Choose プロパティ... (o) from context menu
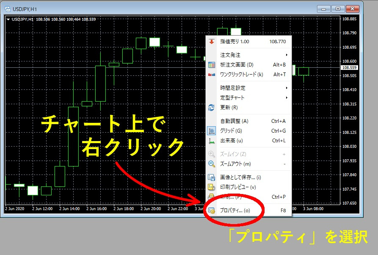This screenshot has height=255, width=378. tap(235, 210)
